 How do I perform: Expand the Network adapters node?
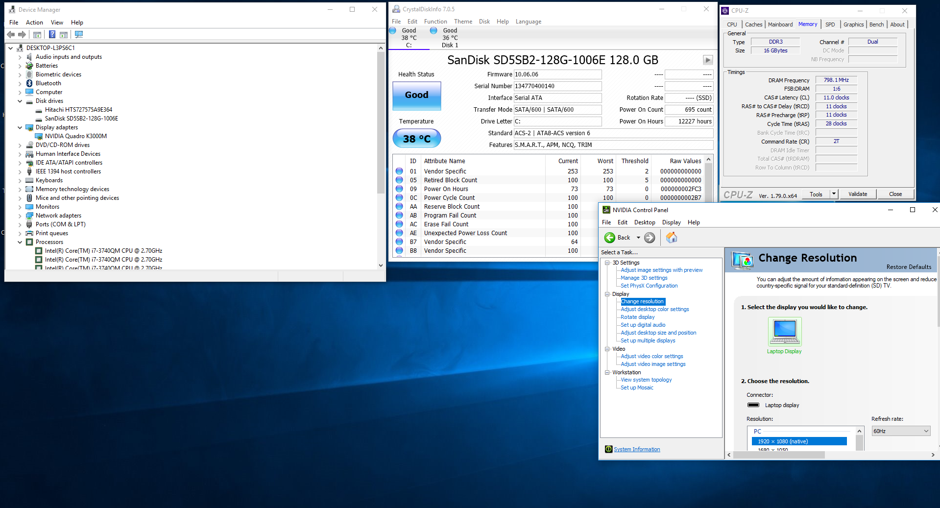[x=20, y=216]
